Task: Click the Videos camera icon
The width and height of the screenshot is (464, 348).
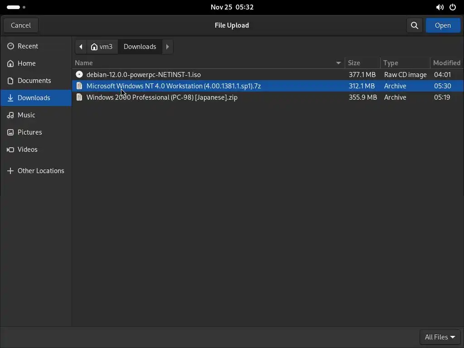Action: point(10,150)
